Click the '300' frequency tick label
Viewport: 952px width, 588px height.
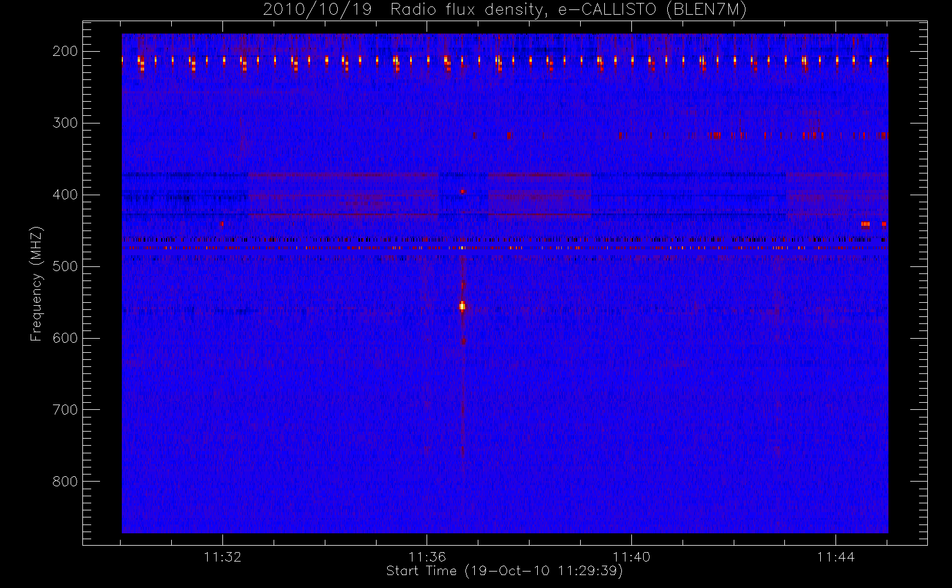[x=65, y=123]
